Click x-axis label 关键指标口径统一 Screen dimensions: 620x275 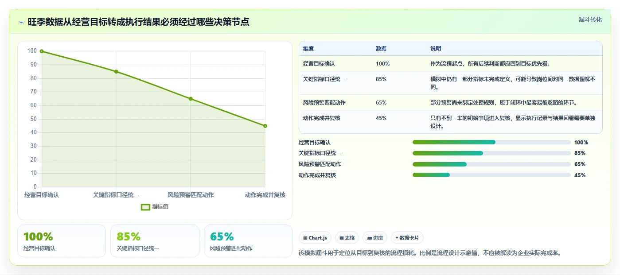[116, 195]
